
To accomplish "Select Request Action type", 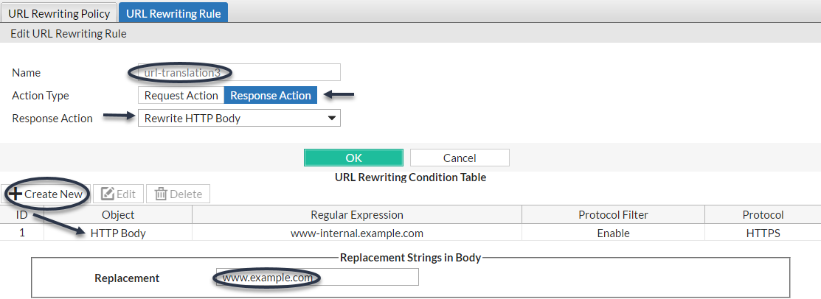I will tap(181, 96).
